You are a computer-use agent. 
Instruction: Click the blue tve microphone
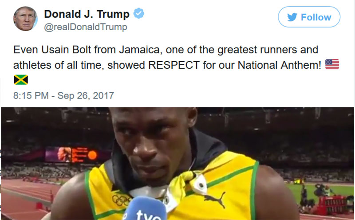click(x=145, y=208)
